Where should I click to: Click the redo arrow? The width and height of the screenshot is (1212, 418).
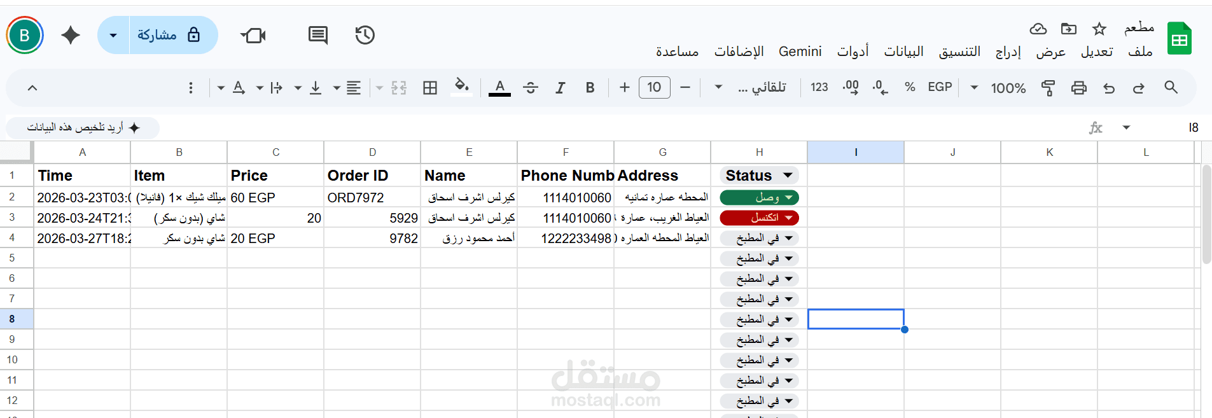pyautogui.click(x=1139, y=88)
